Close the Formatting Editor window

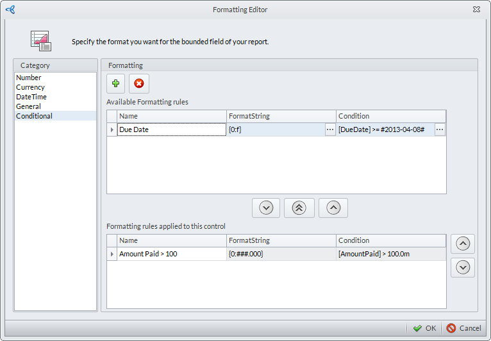(x=477, y=10)
